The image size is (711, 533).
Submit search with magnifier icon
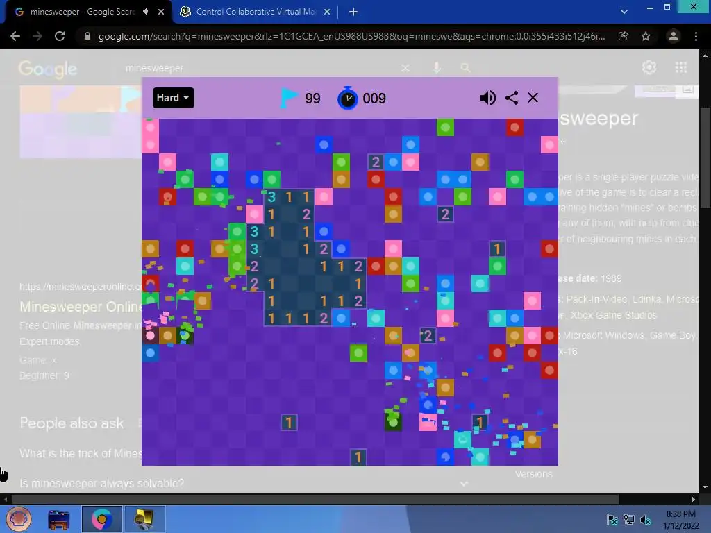465,68
